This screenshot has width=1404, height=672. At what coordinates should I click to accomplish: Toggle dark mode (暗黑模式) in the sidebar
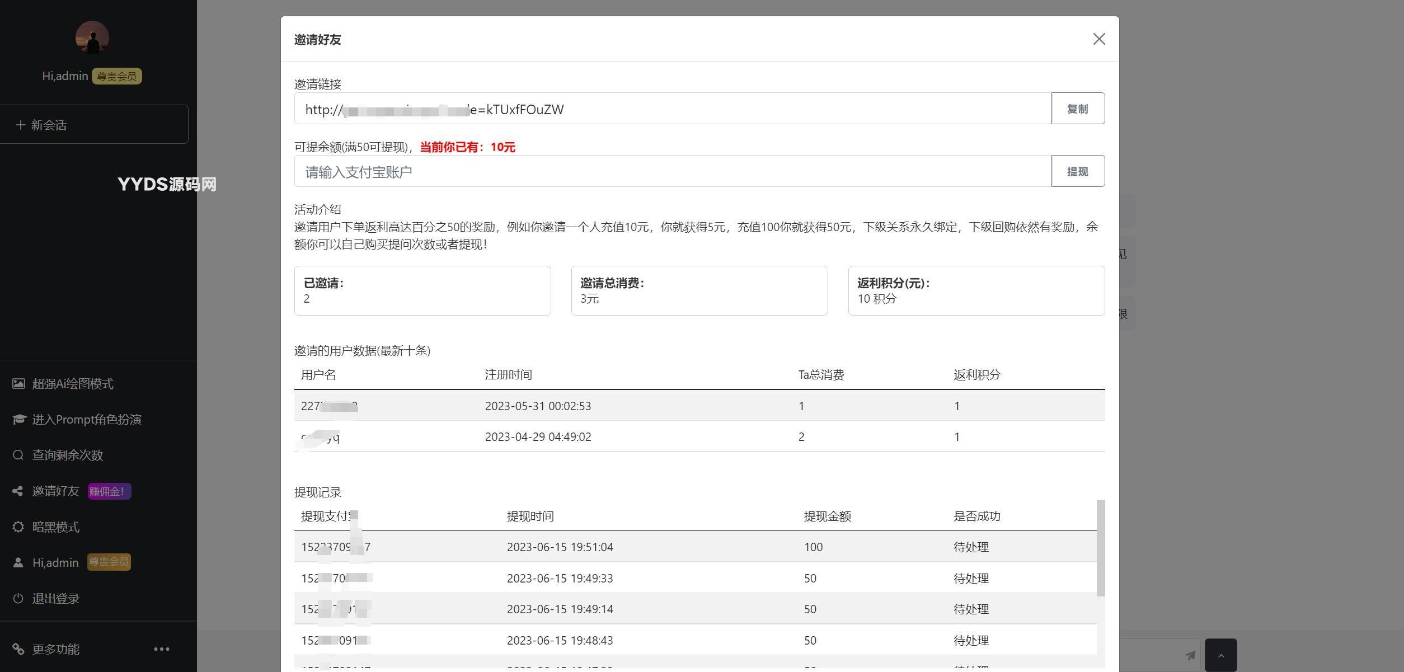pyautogui.click(x=55, y=527)
